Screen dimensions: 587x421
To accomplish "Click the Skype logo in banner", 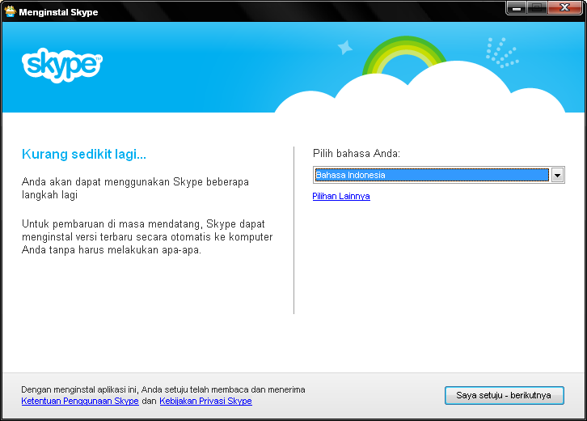I will click(x=62, y=66).
